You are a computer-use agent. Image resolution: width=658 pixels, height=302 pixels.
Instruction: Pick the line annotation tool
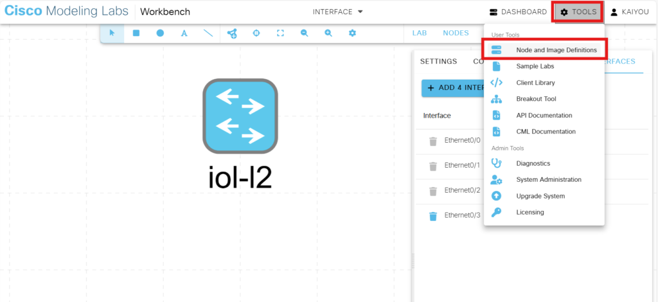[x=208, y=33]
